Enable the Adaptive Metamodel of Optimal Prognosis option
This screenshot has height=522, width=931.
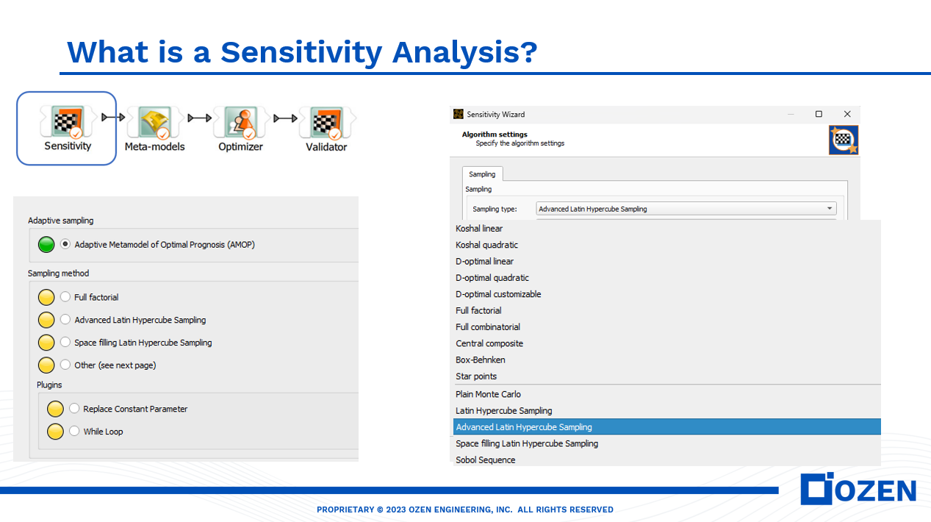point(65,244)
